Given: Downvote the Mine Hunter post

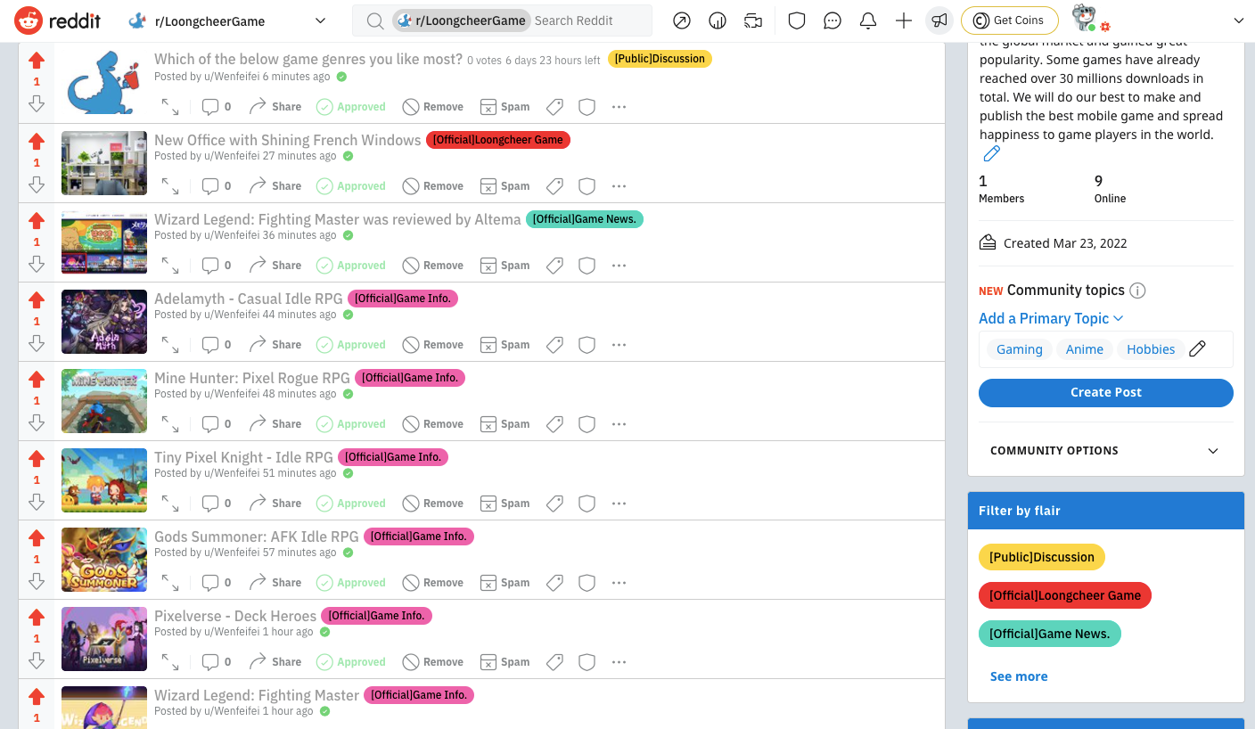Looking at the screenshot, I should (x=37, y=422).
